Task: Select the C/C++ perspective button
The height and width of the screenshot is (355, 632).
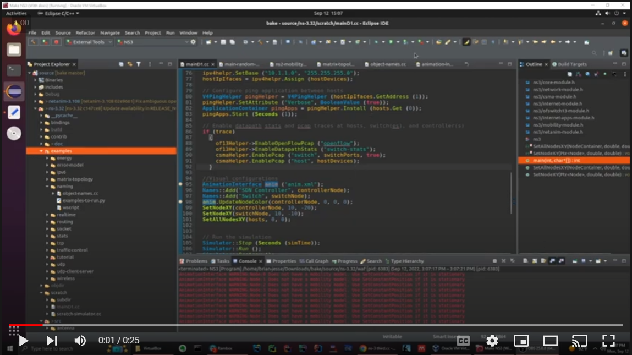Action: [624, 53]
